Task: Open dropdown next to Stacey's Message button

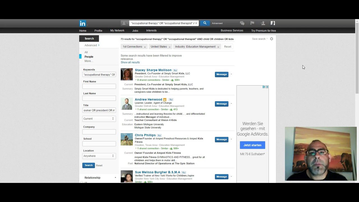Action: coord(231,74)
